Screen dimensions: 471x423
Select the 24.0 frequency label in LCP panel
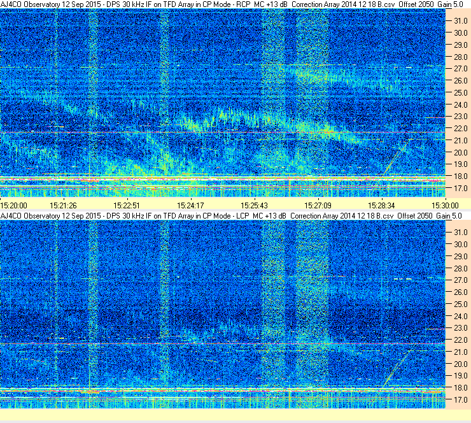(461, 316)
